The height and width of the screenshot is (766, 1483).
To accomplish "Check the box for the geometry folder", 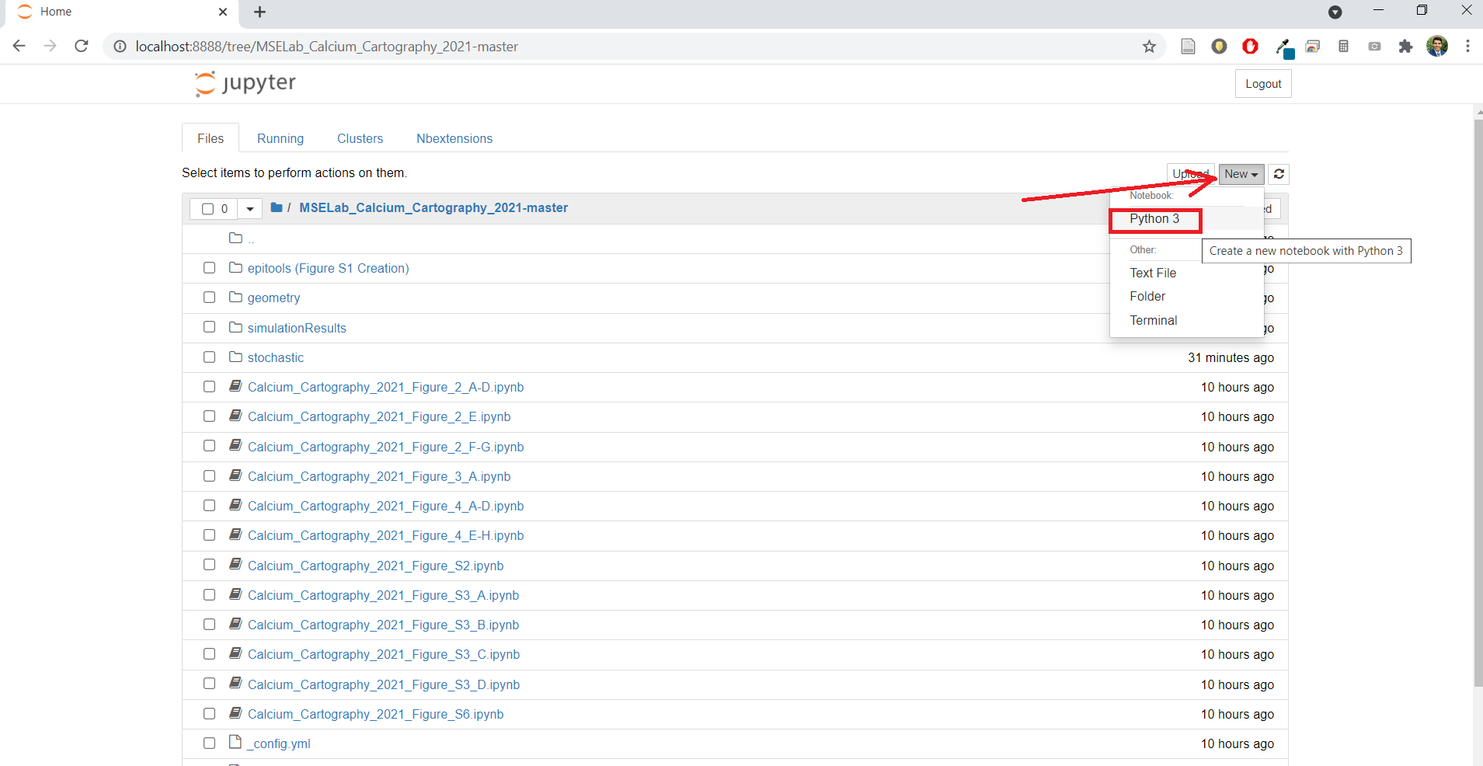I will [x=209, y=298].
